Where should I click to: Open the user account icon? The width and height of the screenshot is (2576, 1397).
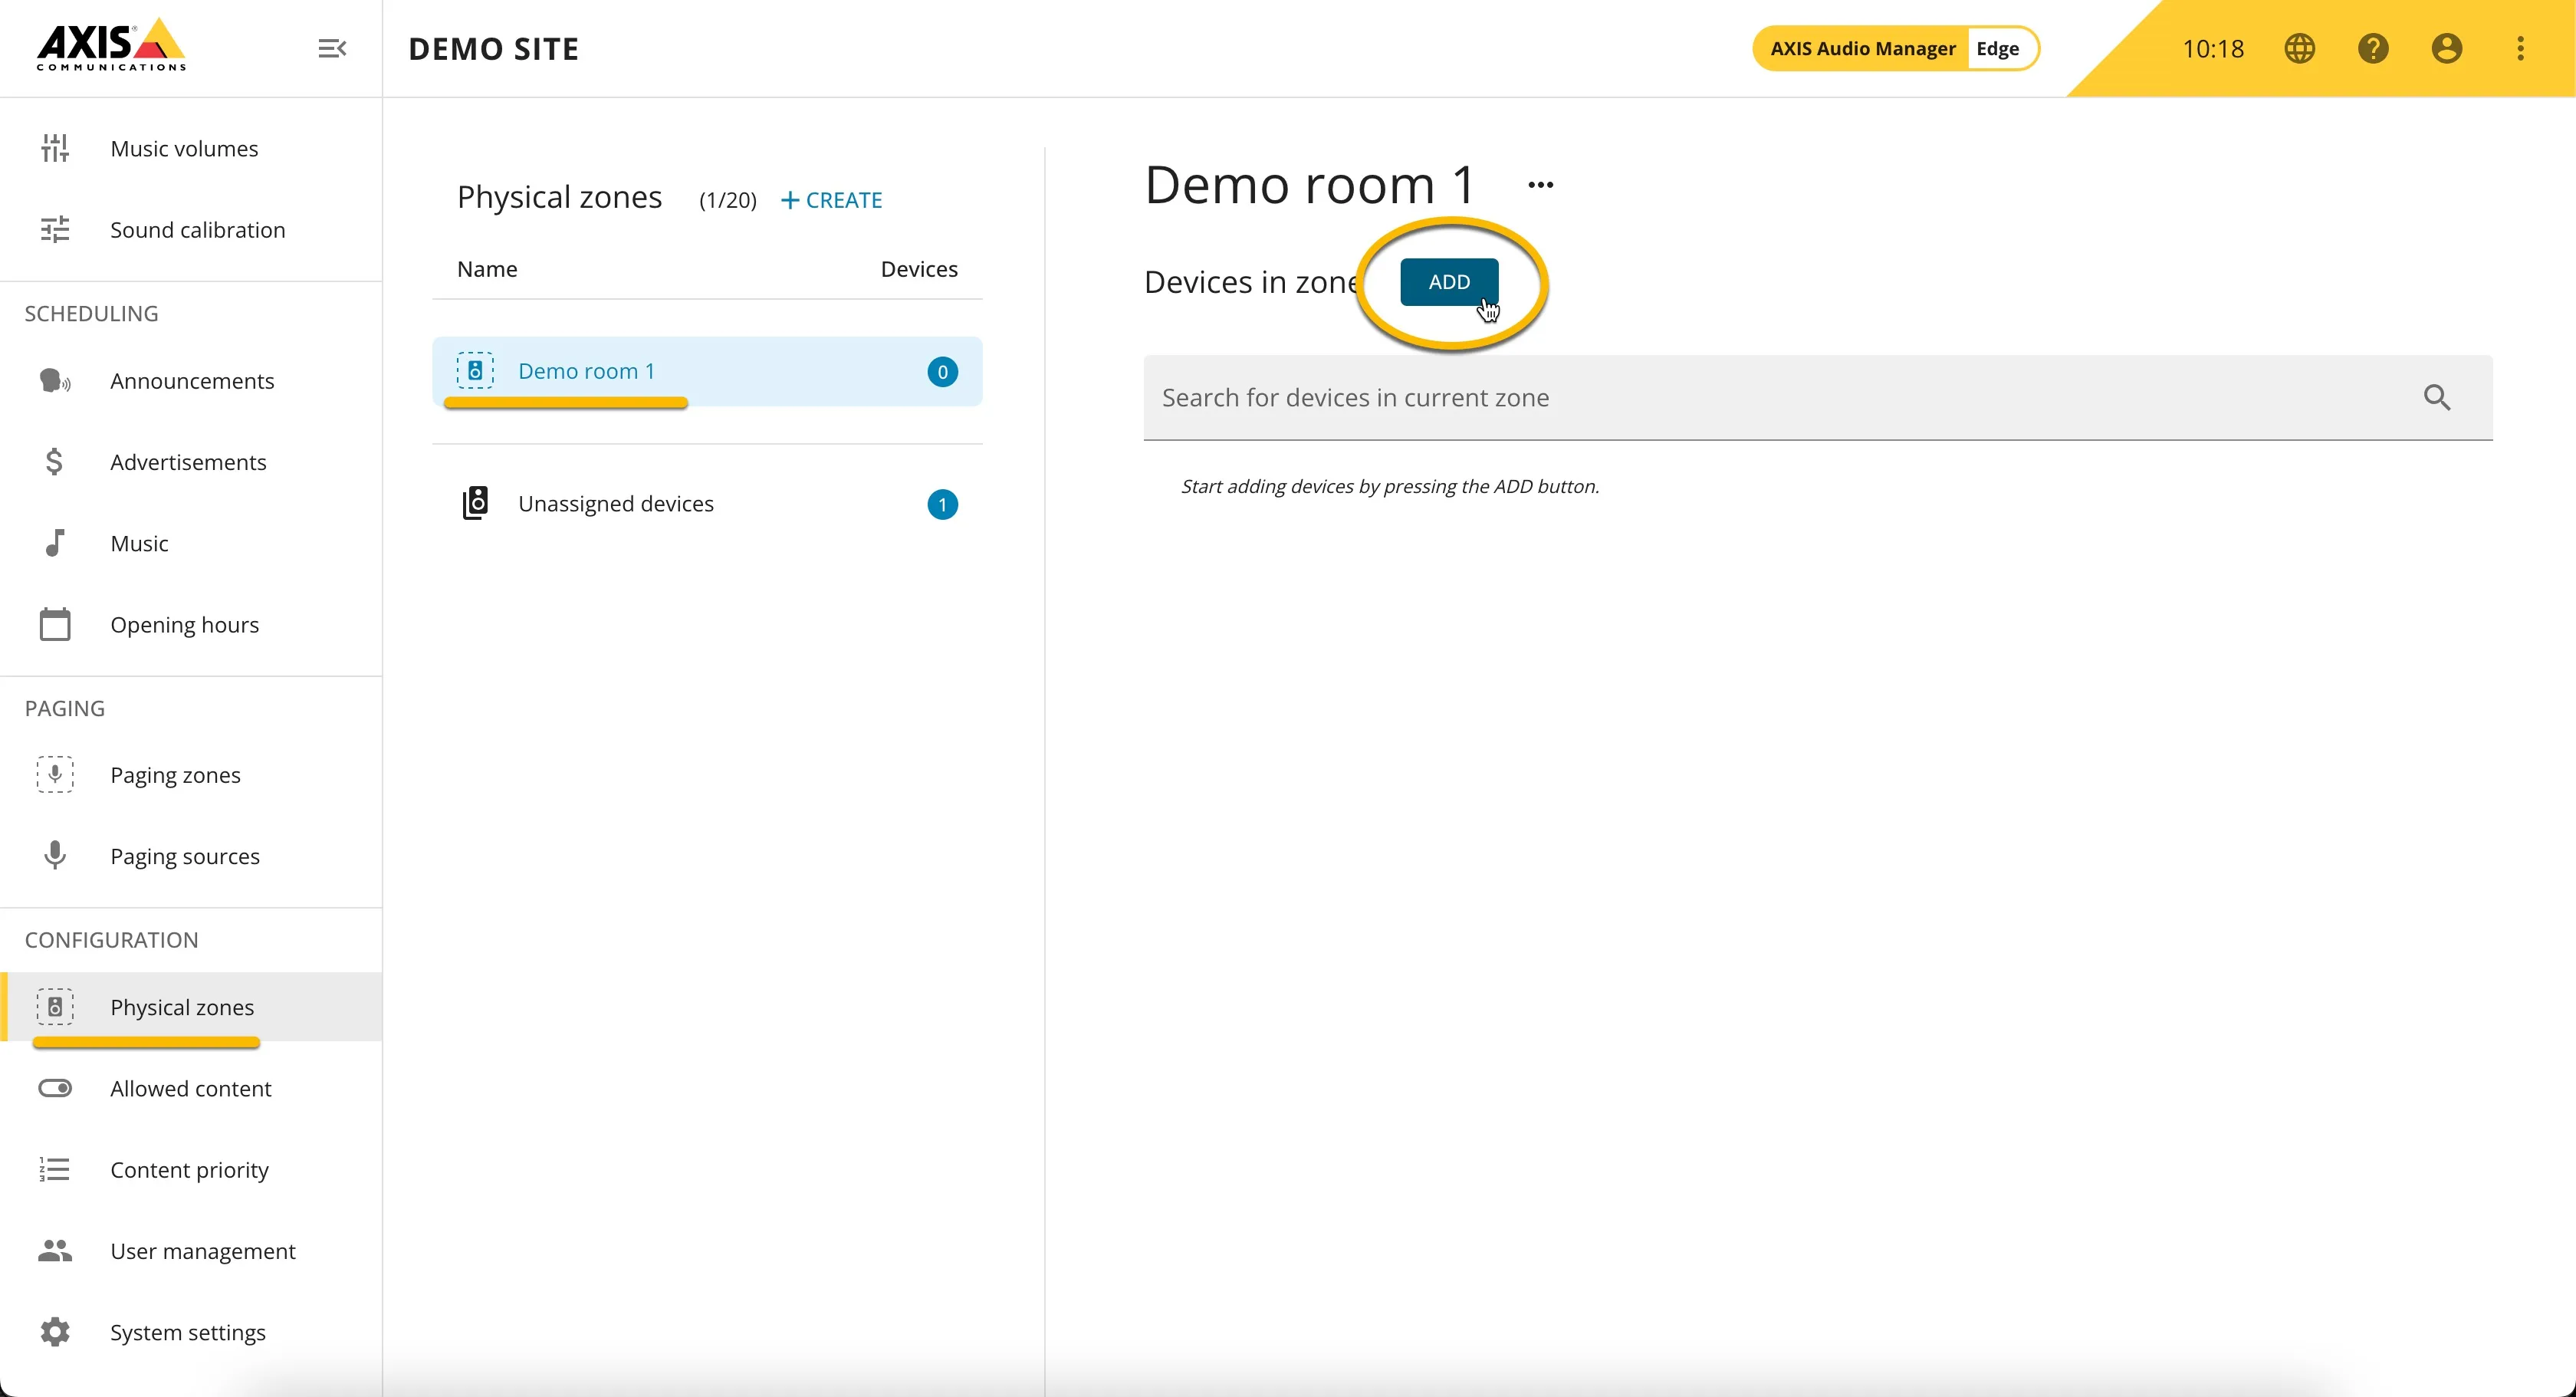tap(2446, 48)
